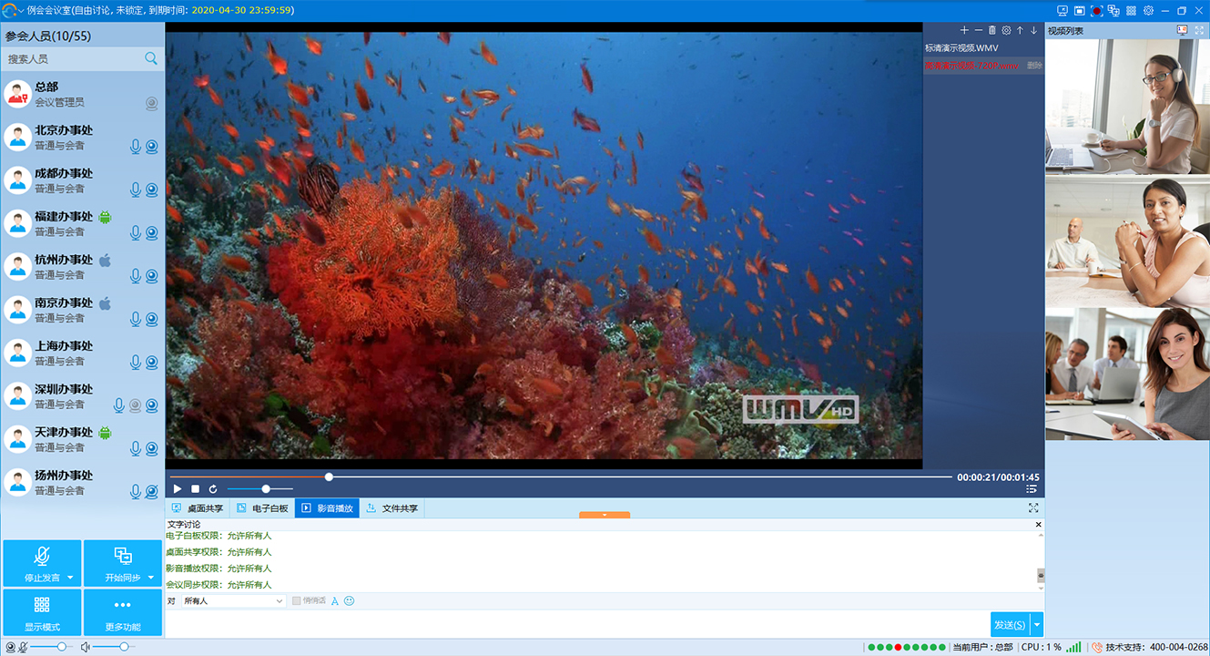This screenshot has height=656, width=1210.
Task: Open the 所有人 recipient dropdown
Action: [234, 601]
